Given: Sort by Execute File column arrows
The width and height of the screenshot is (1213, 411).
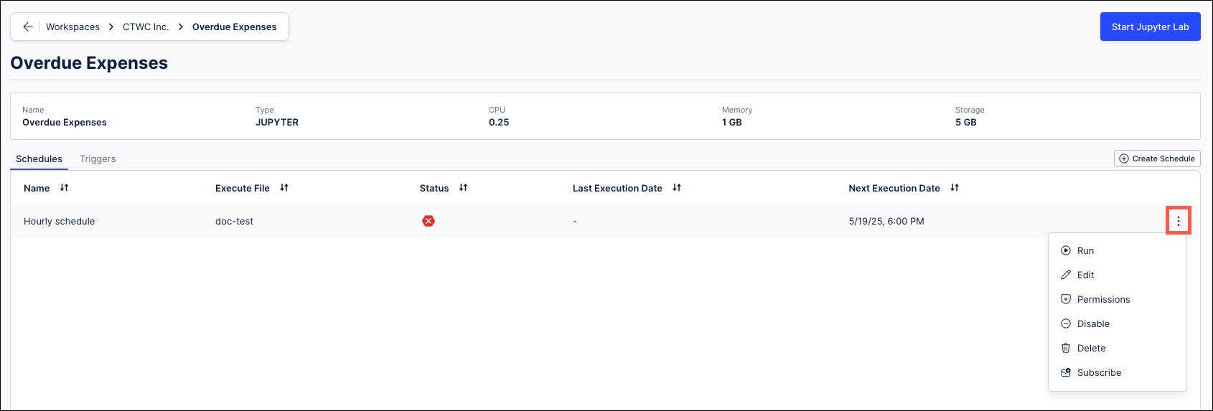Looking at the screenshot, I should (284, 188).
